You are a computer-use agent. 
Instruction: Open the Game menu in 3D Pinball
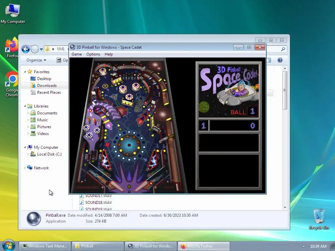pos(77,54)
